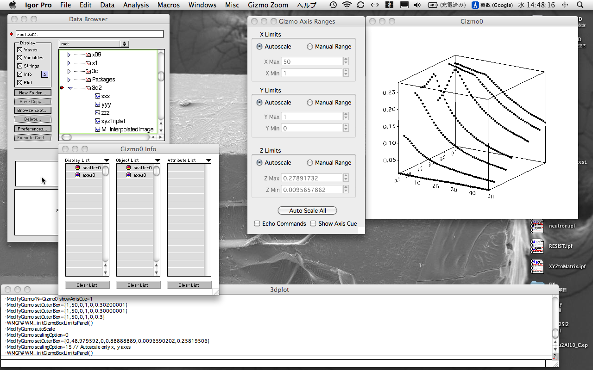Click the xxx wave icon
This screenshot has width=593, height=370.
pos(97,96)
